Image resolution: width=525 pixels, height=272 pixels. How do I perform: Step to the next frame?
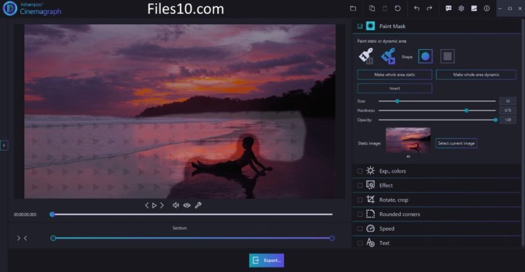pos(162,205)
